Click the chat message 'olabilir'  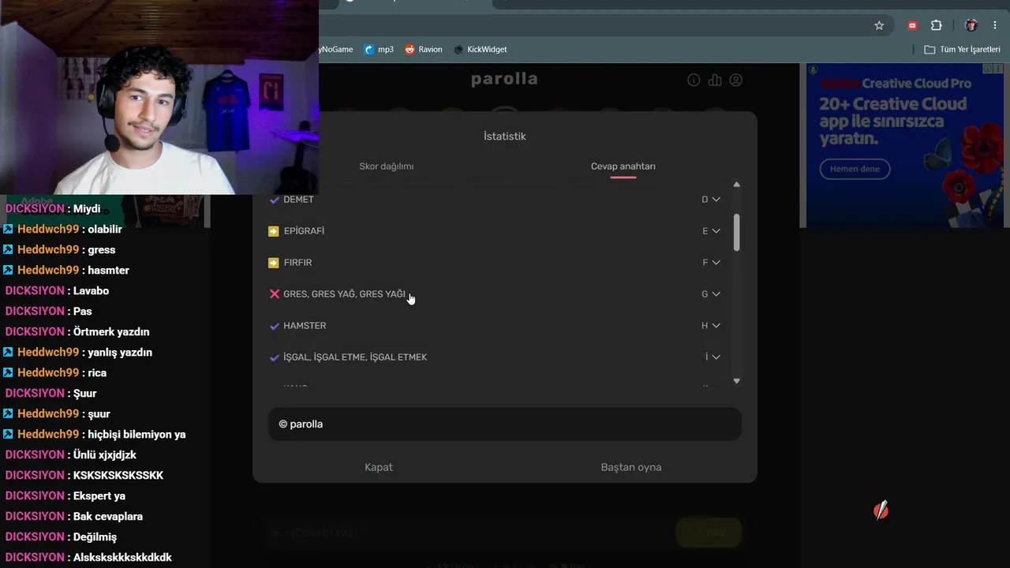[105, 230]
